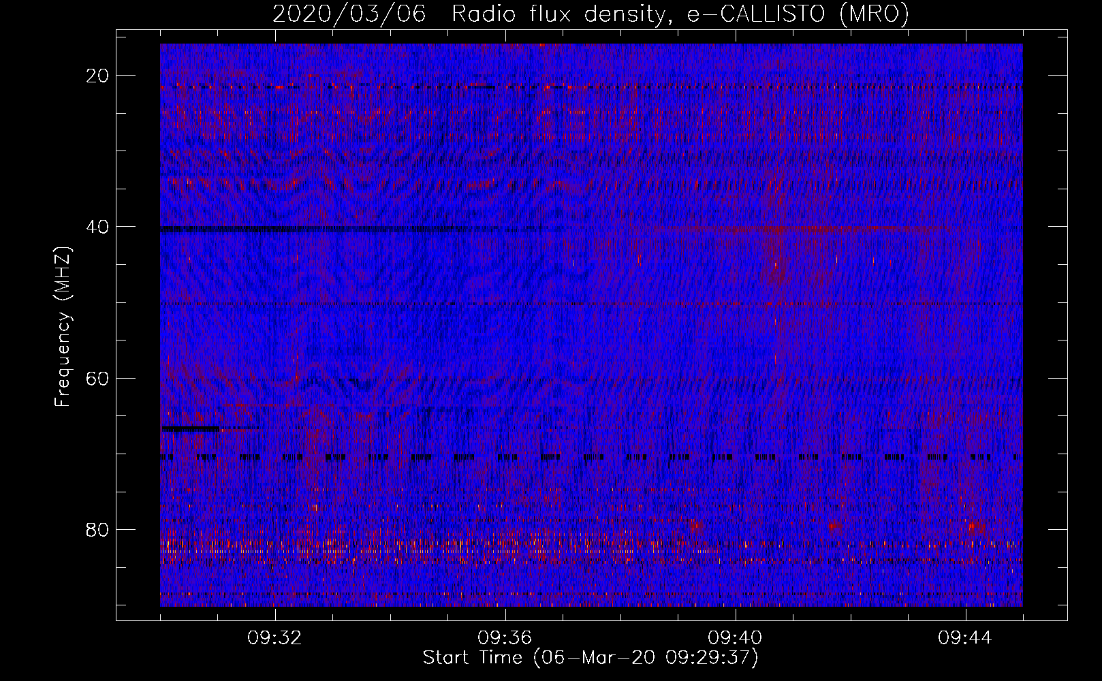Click the plot title '2020/03/06 Radio flux density, e-CALLISTO (MRO)'

click(591, 14)
